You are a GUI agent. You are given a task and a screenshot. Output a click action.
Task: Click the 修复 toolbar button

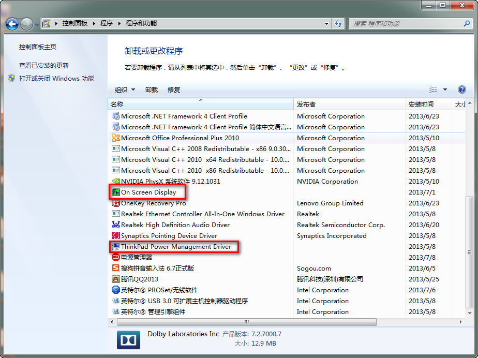click(174, 90)
